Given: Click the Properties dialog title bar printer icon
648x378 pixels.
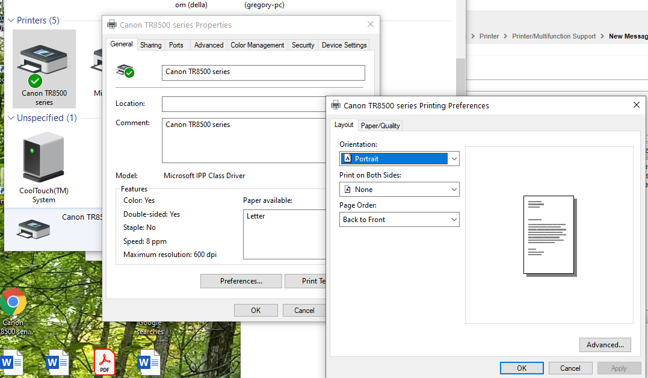Looking at the screenshot, I should [x=112, y=25].
